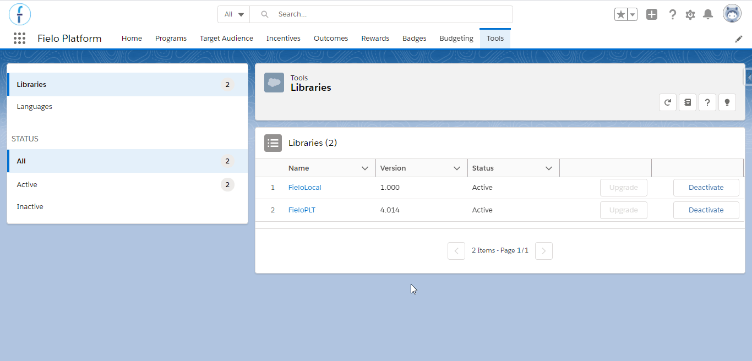
Task: Open the Help question mark in the header
Action: tap(672, 14)
